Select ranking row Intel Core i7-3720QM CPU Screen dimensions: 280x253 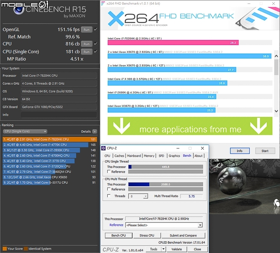tap(50, 166)
